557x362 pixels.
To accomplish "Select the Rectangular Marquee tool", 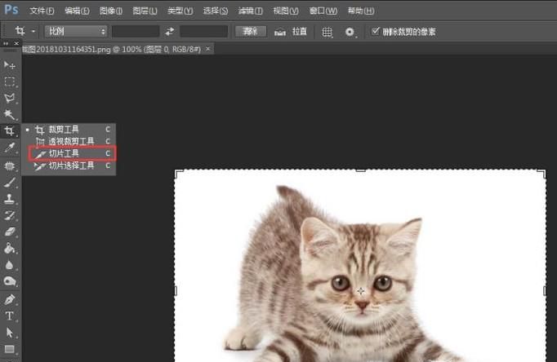I will [10, 82].
